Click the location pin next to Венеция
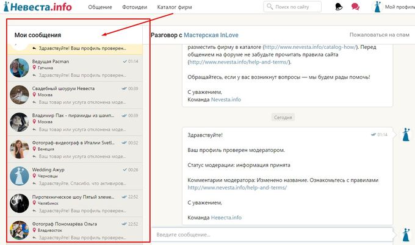 [x=34, y=149]
